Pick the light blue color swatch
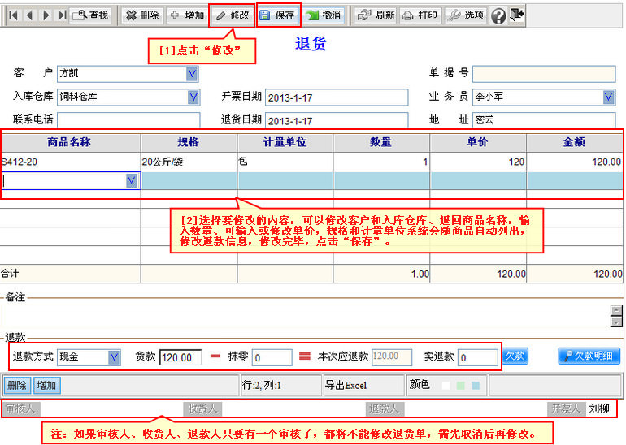The image size is (626, 445). pyautogui.click(x=476, y=385)
